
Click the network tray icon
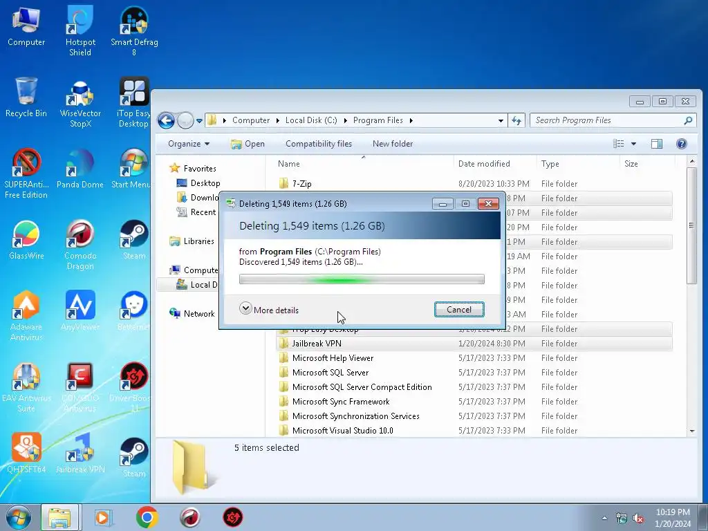(x=622, y=519)
